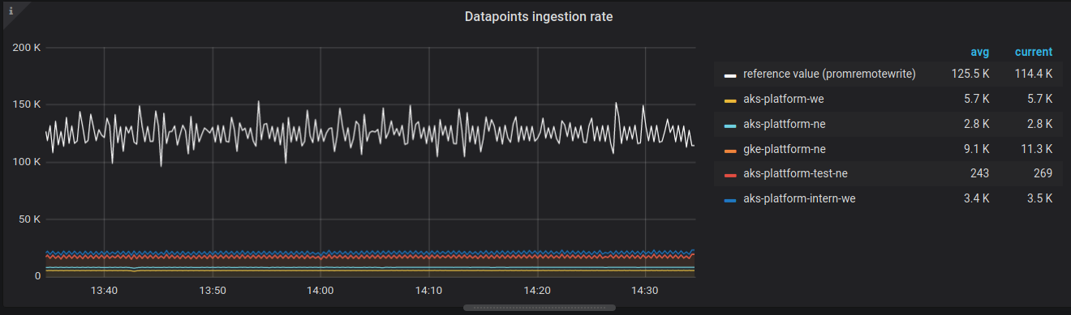
Task: Click the 3.5 K current value
Action: click(1039, 198)
